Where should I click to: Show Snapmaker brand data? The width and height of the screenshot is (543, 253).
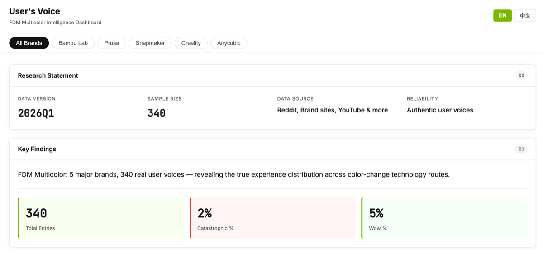150,43
